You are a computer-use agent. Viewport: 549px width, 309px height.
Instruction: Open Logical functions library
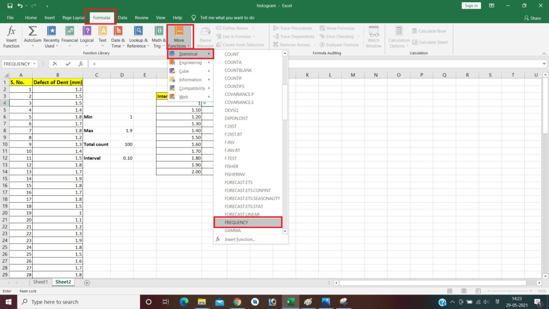tap(87, 37)
